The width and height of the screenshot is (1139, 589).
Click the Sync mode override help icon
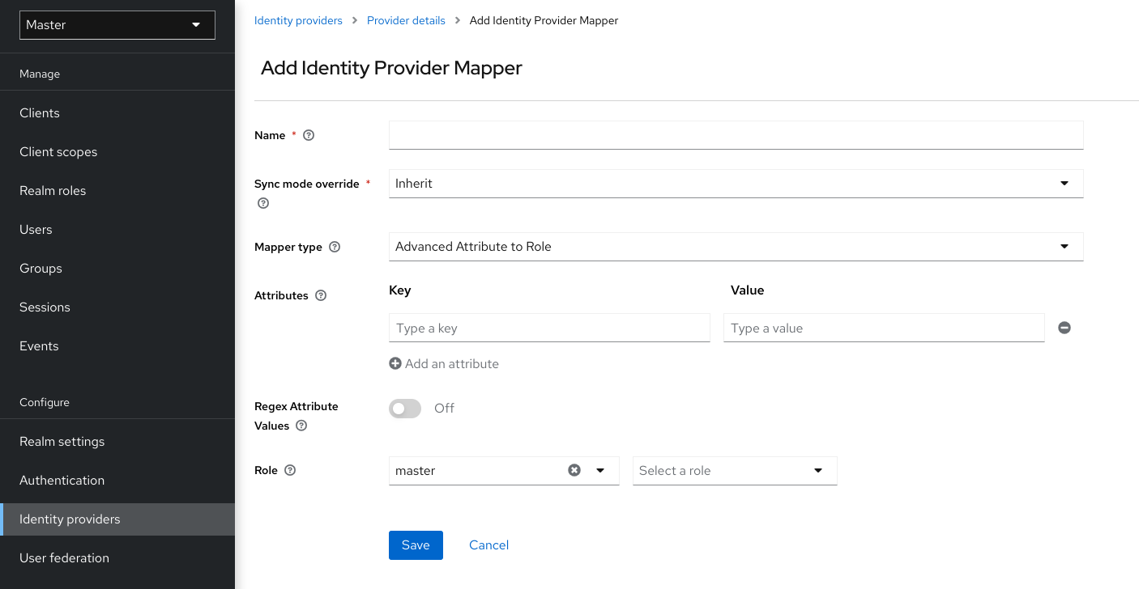(x=262, y=203)
